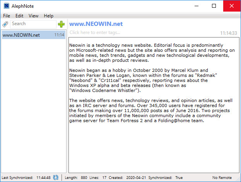Image resolution: width=241 pixels, height=182 pixels.
Task: Open the File menu
Action: pos(7,16)
